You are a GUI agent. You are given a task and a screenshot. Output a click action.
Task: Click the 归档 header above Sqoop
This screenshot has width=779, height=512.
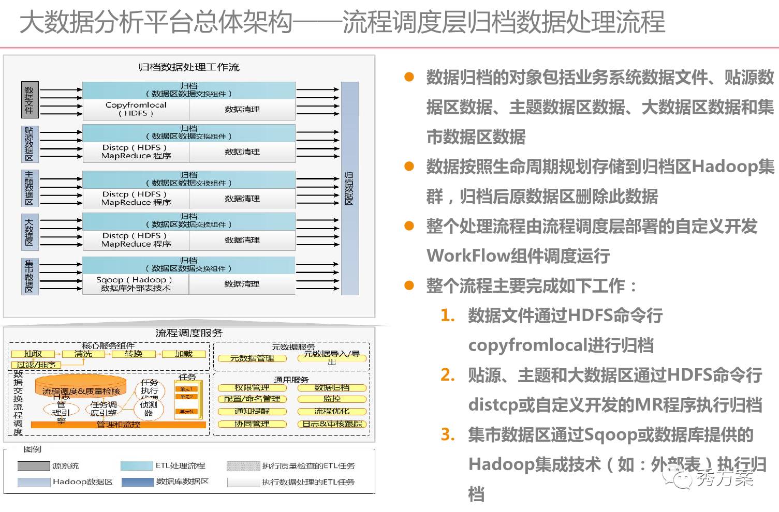[189, 265]
